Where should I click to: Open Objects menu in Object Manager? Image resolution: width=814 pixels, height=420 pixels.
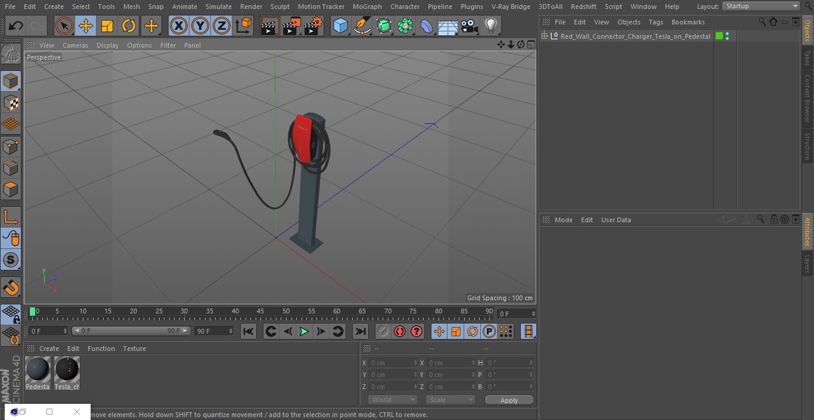pyautogui.click(x=629, y=22)
